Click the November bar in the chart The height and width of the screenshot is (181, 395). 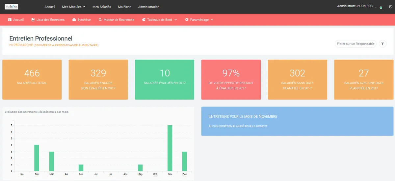tap(170, 148)
